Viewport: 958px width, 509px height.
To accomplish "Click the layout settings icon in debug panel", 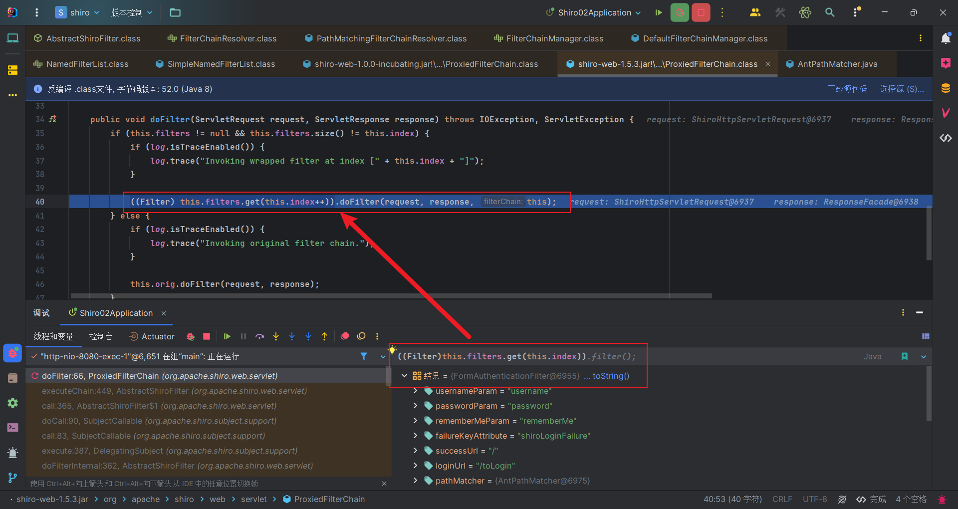I will click(926, 336).
